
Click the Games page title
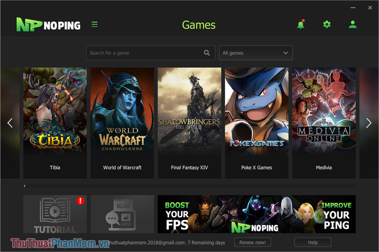199,25
